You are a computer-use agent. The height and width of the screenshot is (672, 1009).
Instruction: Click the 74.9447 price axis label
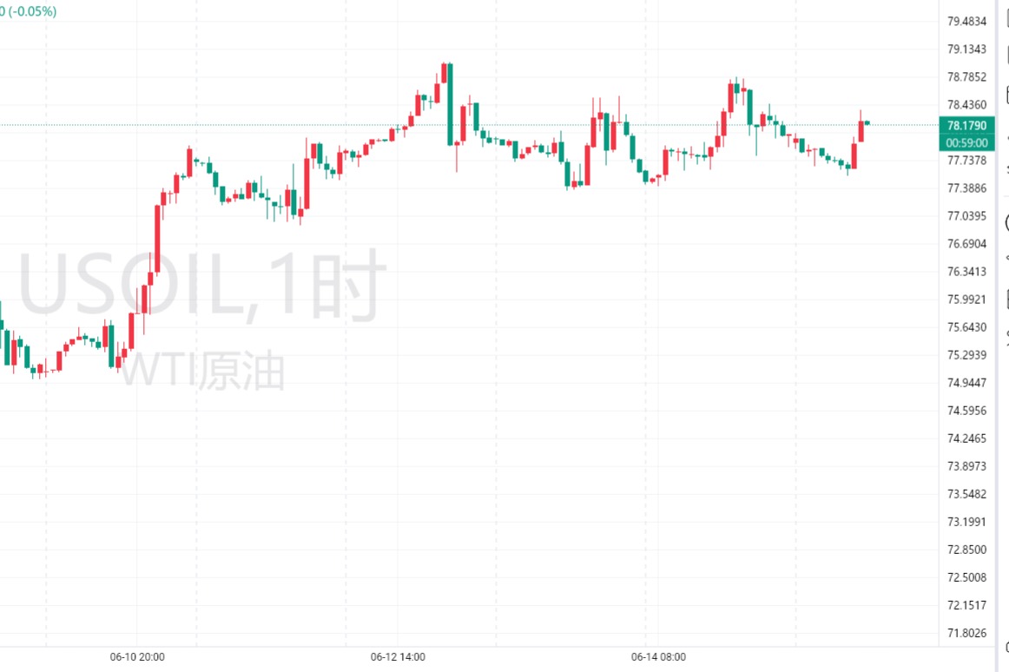click(966, 383)
